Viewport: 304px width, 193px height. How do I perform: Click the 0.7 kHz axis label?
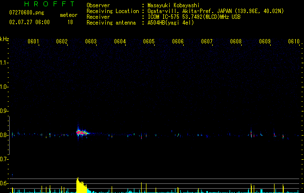4,159
